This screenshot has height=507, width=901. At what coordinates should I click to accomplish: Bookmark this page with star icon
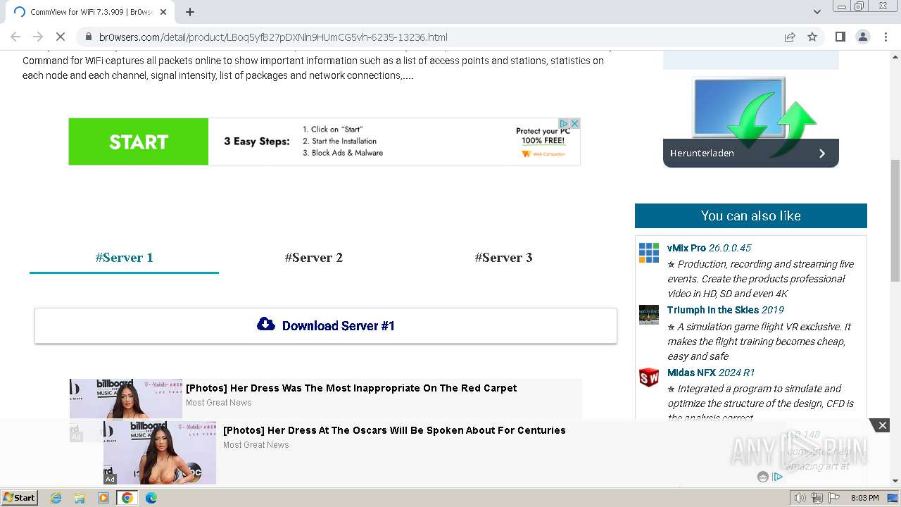(x=812, y=37)
